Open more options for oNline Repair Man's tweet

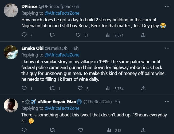point(167,102)
